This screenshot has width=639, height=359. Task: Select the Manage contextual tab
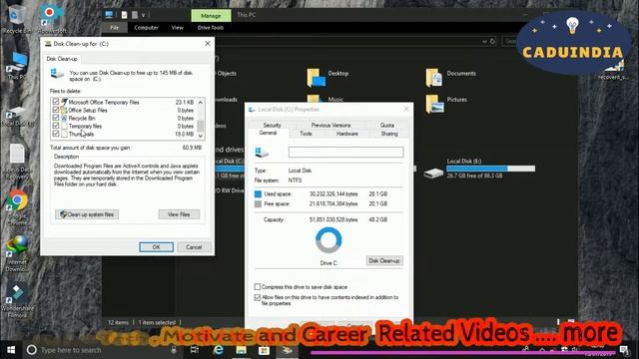point(211,16)
